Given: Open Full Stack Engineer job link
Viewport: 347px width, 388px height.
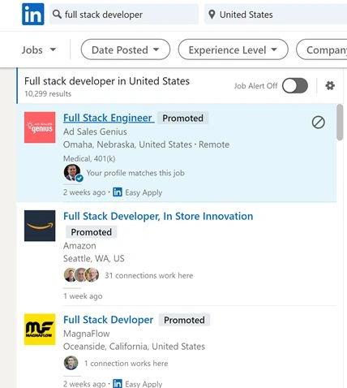Looking at the screenshot, I should click(109, 118).
